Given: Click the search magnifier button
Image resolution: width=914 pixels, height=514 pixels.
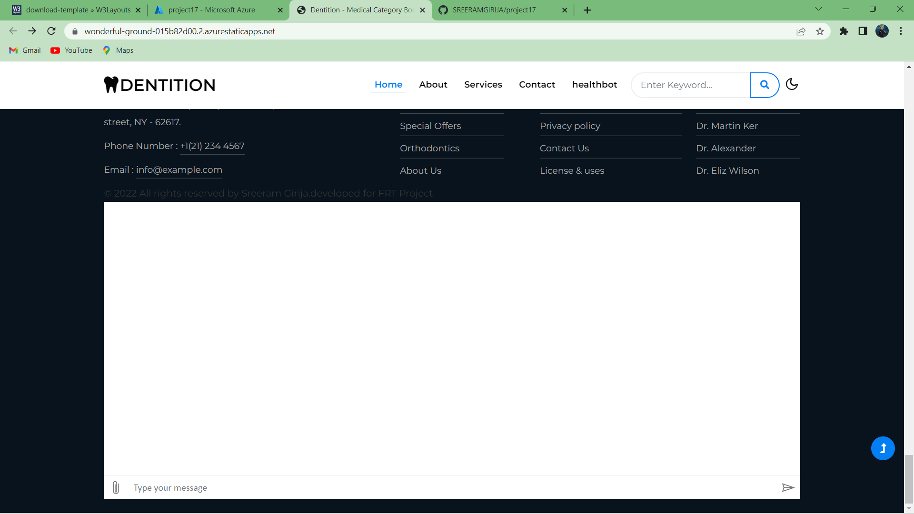Looking at the screenshot, I should [764, 85].
